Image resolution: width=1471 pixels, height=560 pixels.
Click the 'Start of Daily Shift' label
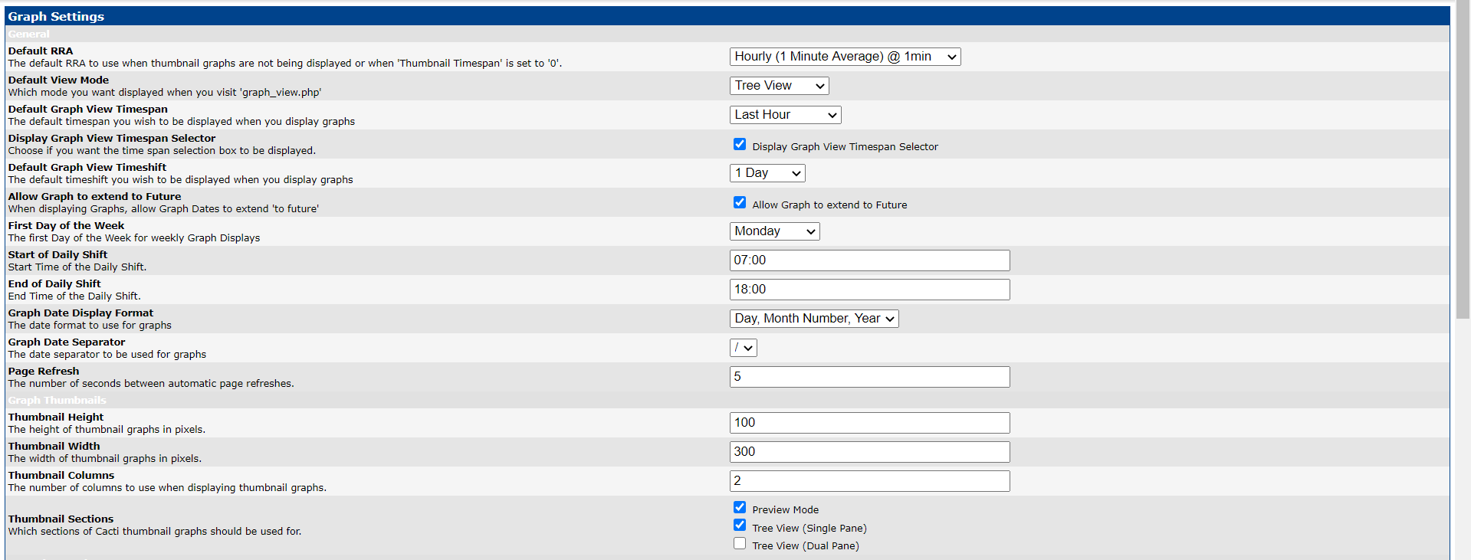tap(57, 254)
